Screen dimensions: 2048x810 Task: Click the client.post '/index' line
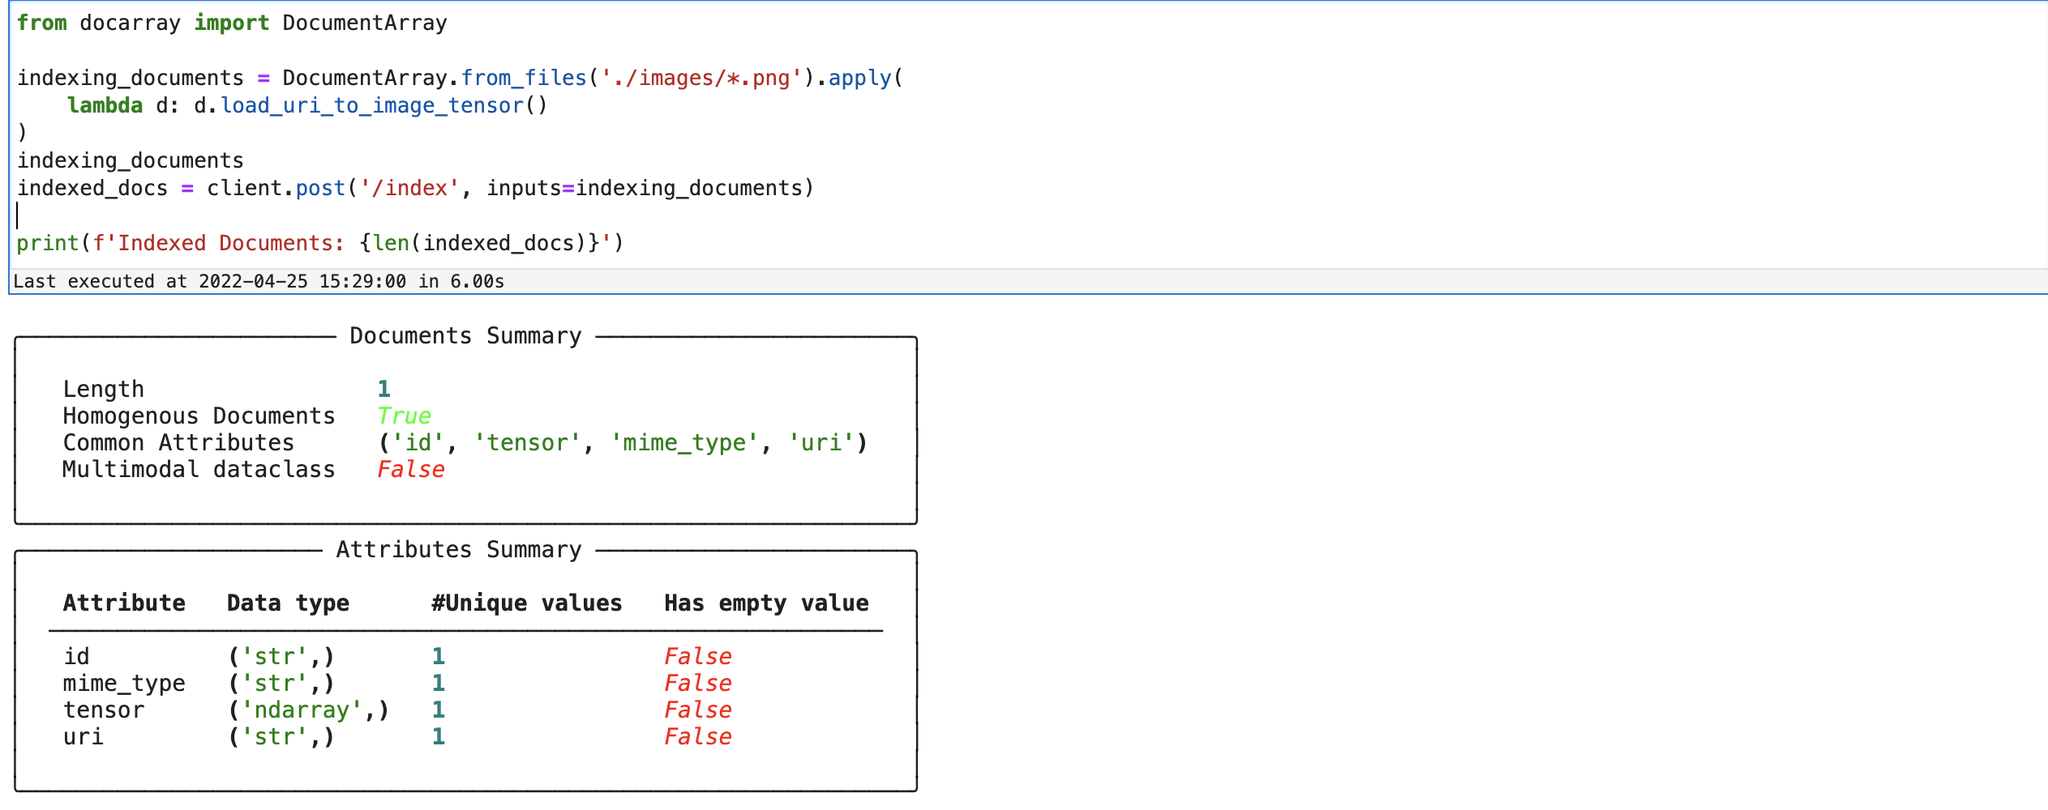click(x=415, y=188)
